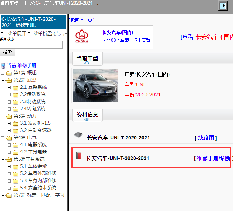Expand the 4.2 车身电器 node

9,152
